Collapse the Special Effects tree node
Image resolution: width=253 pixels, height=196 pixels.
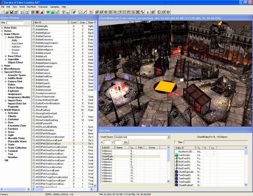click(x=2, y=72)
